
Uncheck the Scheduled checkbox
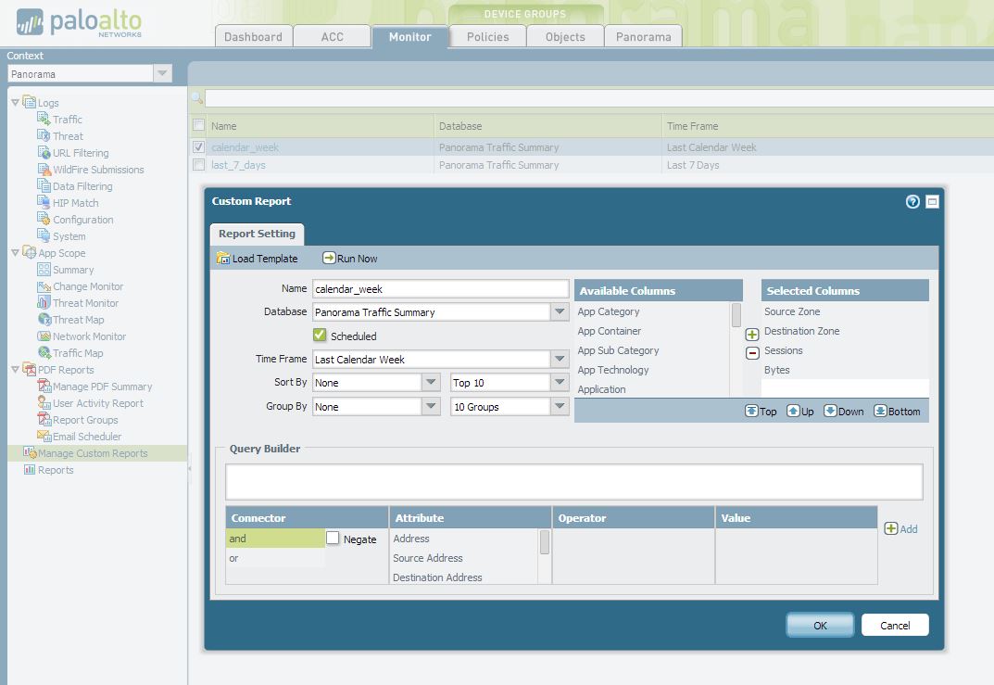[x=320, y=336]
